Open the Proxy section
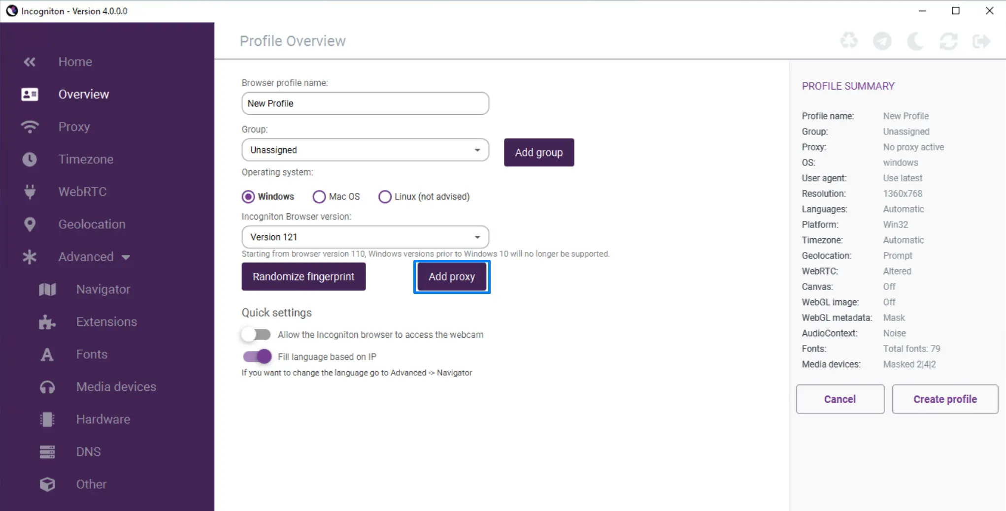The height and width of the screenshot is (511, 1006). pos(74,127)
